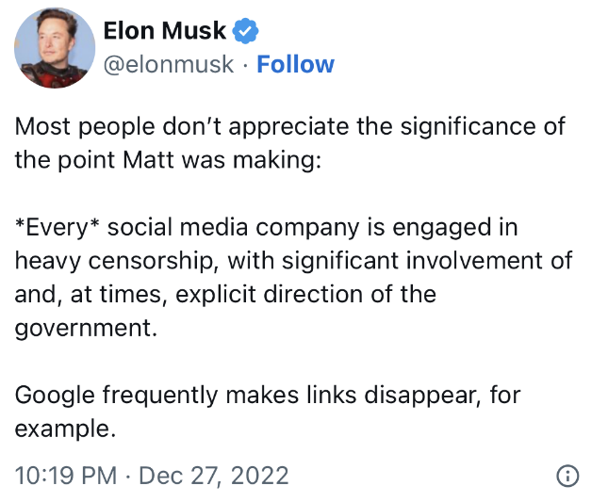Screen dimensions: 608x502
Task: Select the word "*Every*" in the tweet
Action: click(53, 227)
